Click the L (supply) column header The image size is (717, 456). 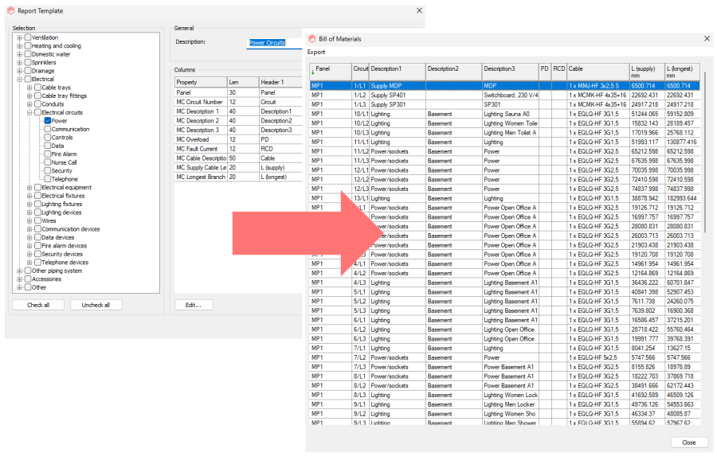[x=647, y=72]
